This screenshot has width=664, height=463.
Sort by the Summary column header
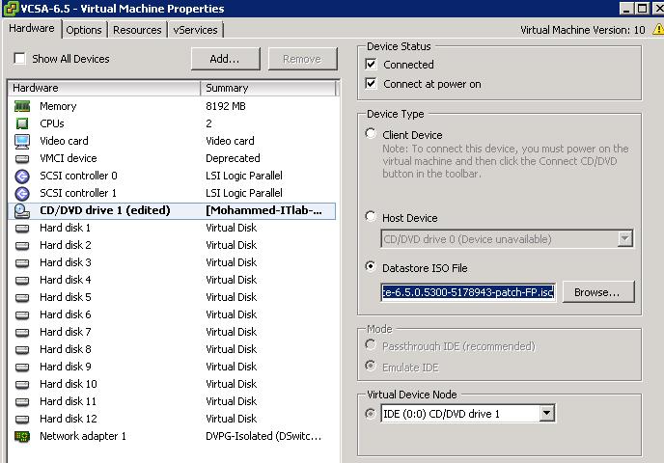click(266, 88)
